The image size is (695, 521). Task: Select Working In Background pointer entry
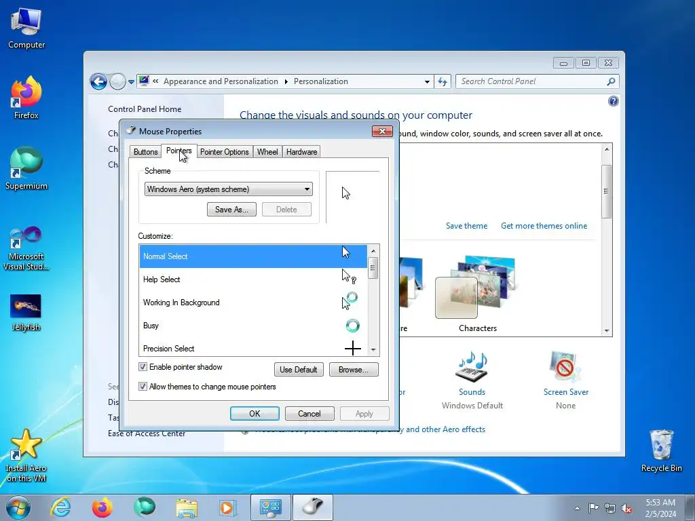coord(253,302)
